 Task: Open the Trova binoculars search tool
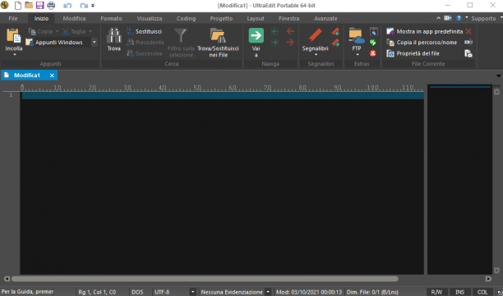pyautogui.click(x=114, y=35)
